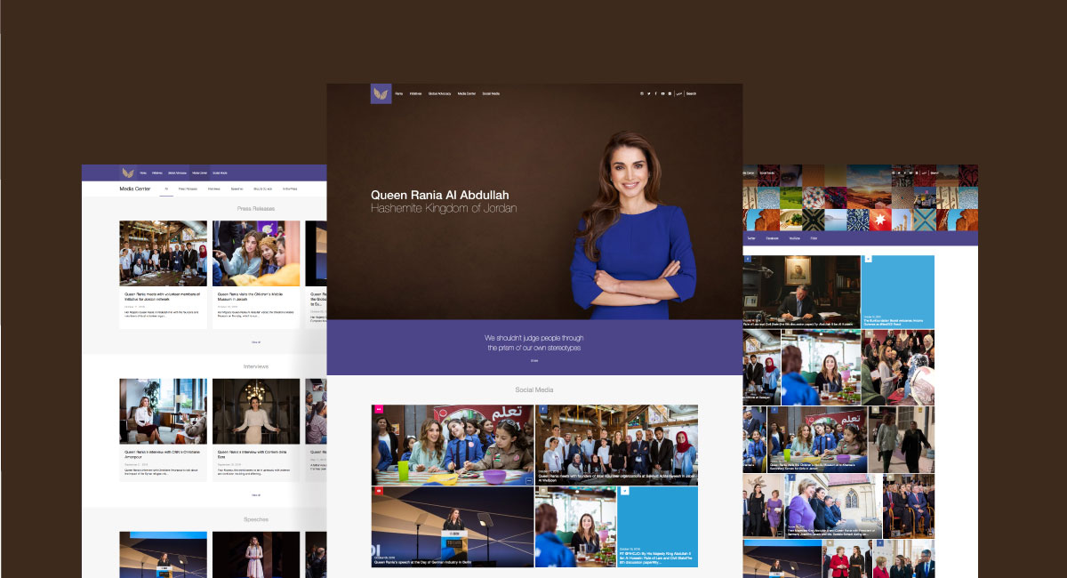
Task: Select the All tab in Media Center
Action: coord(166,189)
